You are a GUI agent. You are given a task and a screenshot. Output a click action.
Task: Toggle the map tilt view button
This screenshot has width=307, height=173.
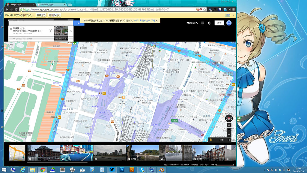click(229, 125)
